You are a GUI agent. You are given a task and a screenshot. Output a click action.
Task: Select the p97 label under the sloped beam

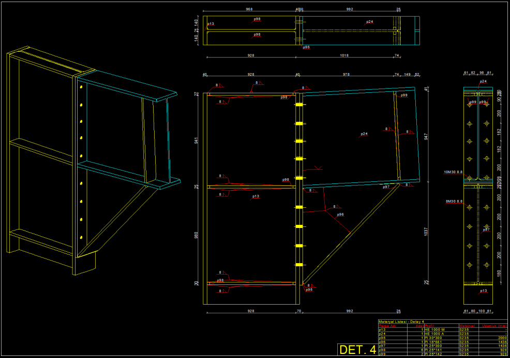pyautogui.click(x=386, y=187)
